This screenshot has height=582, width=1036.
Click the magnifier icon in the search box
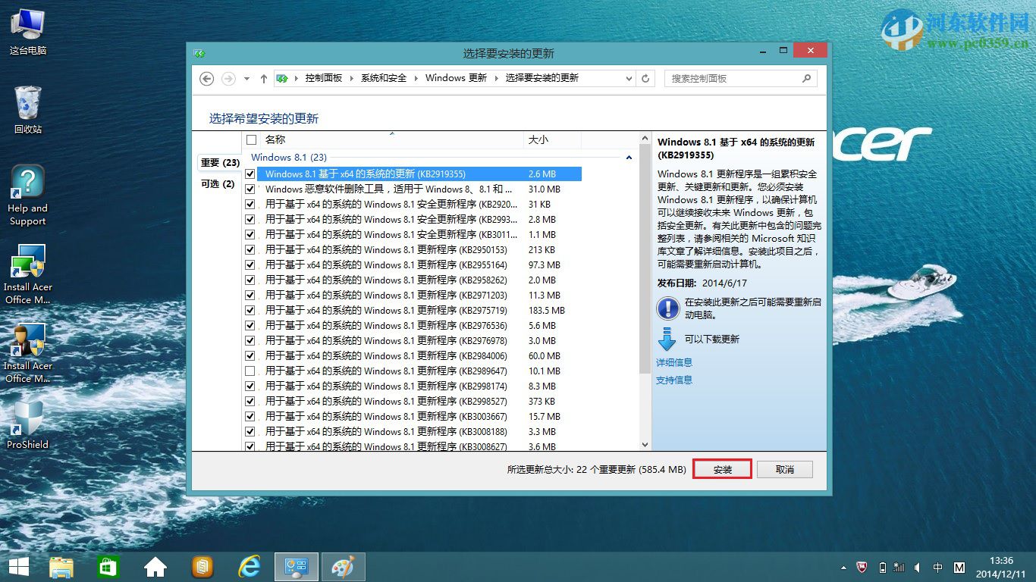coord(807,78)
